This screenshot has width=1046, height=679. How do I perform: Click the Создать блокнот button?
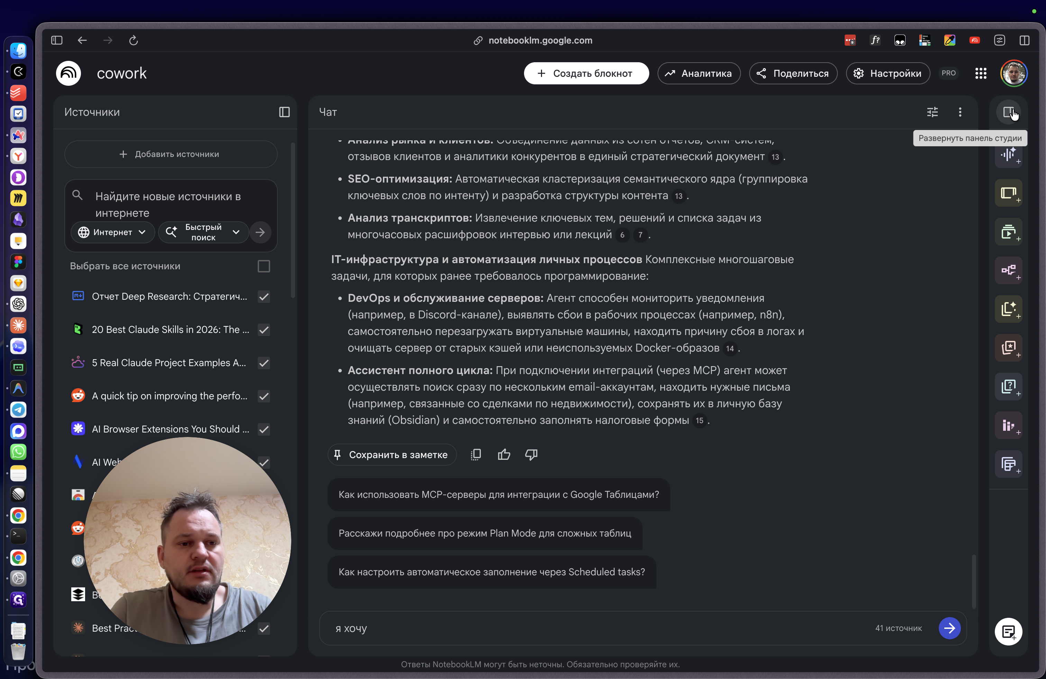point(586,73)
